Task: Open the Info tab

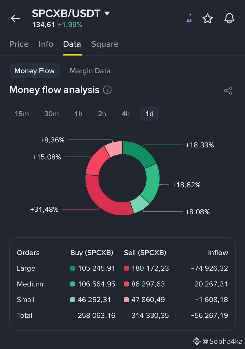Action: (46, 44)
